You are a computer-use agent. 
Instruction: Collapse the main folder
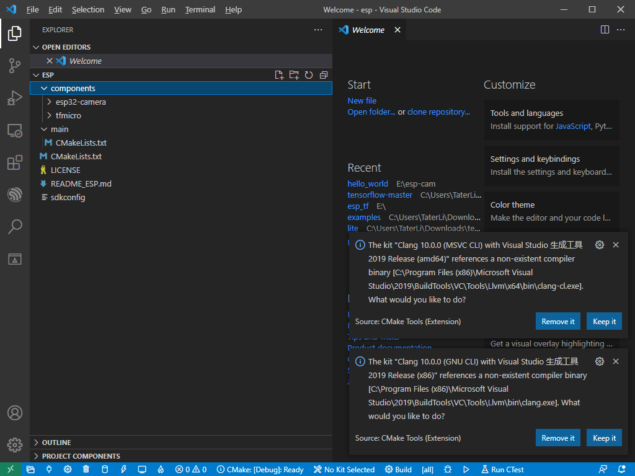coord(44,129)
